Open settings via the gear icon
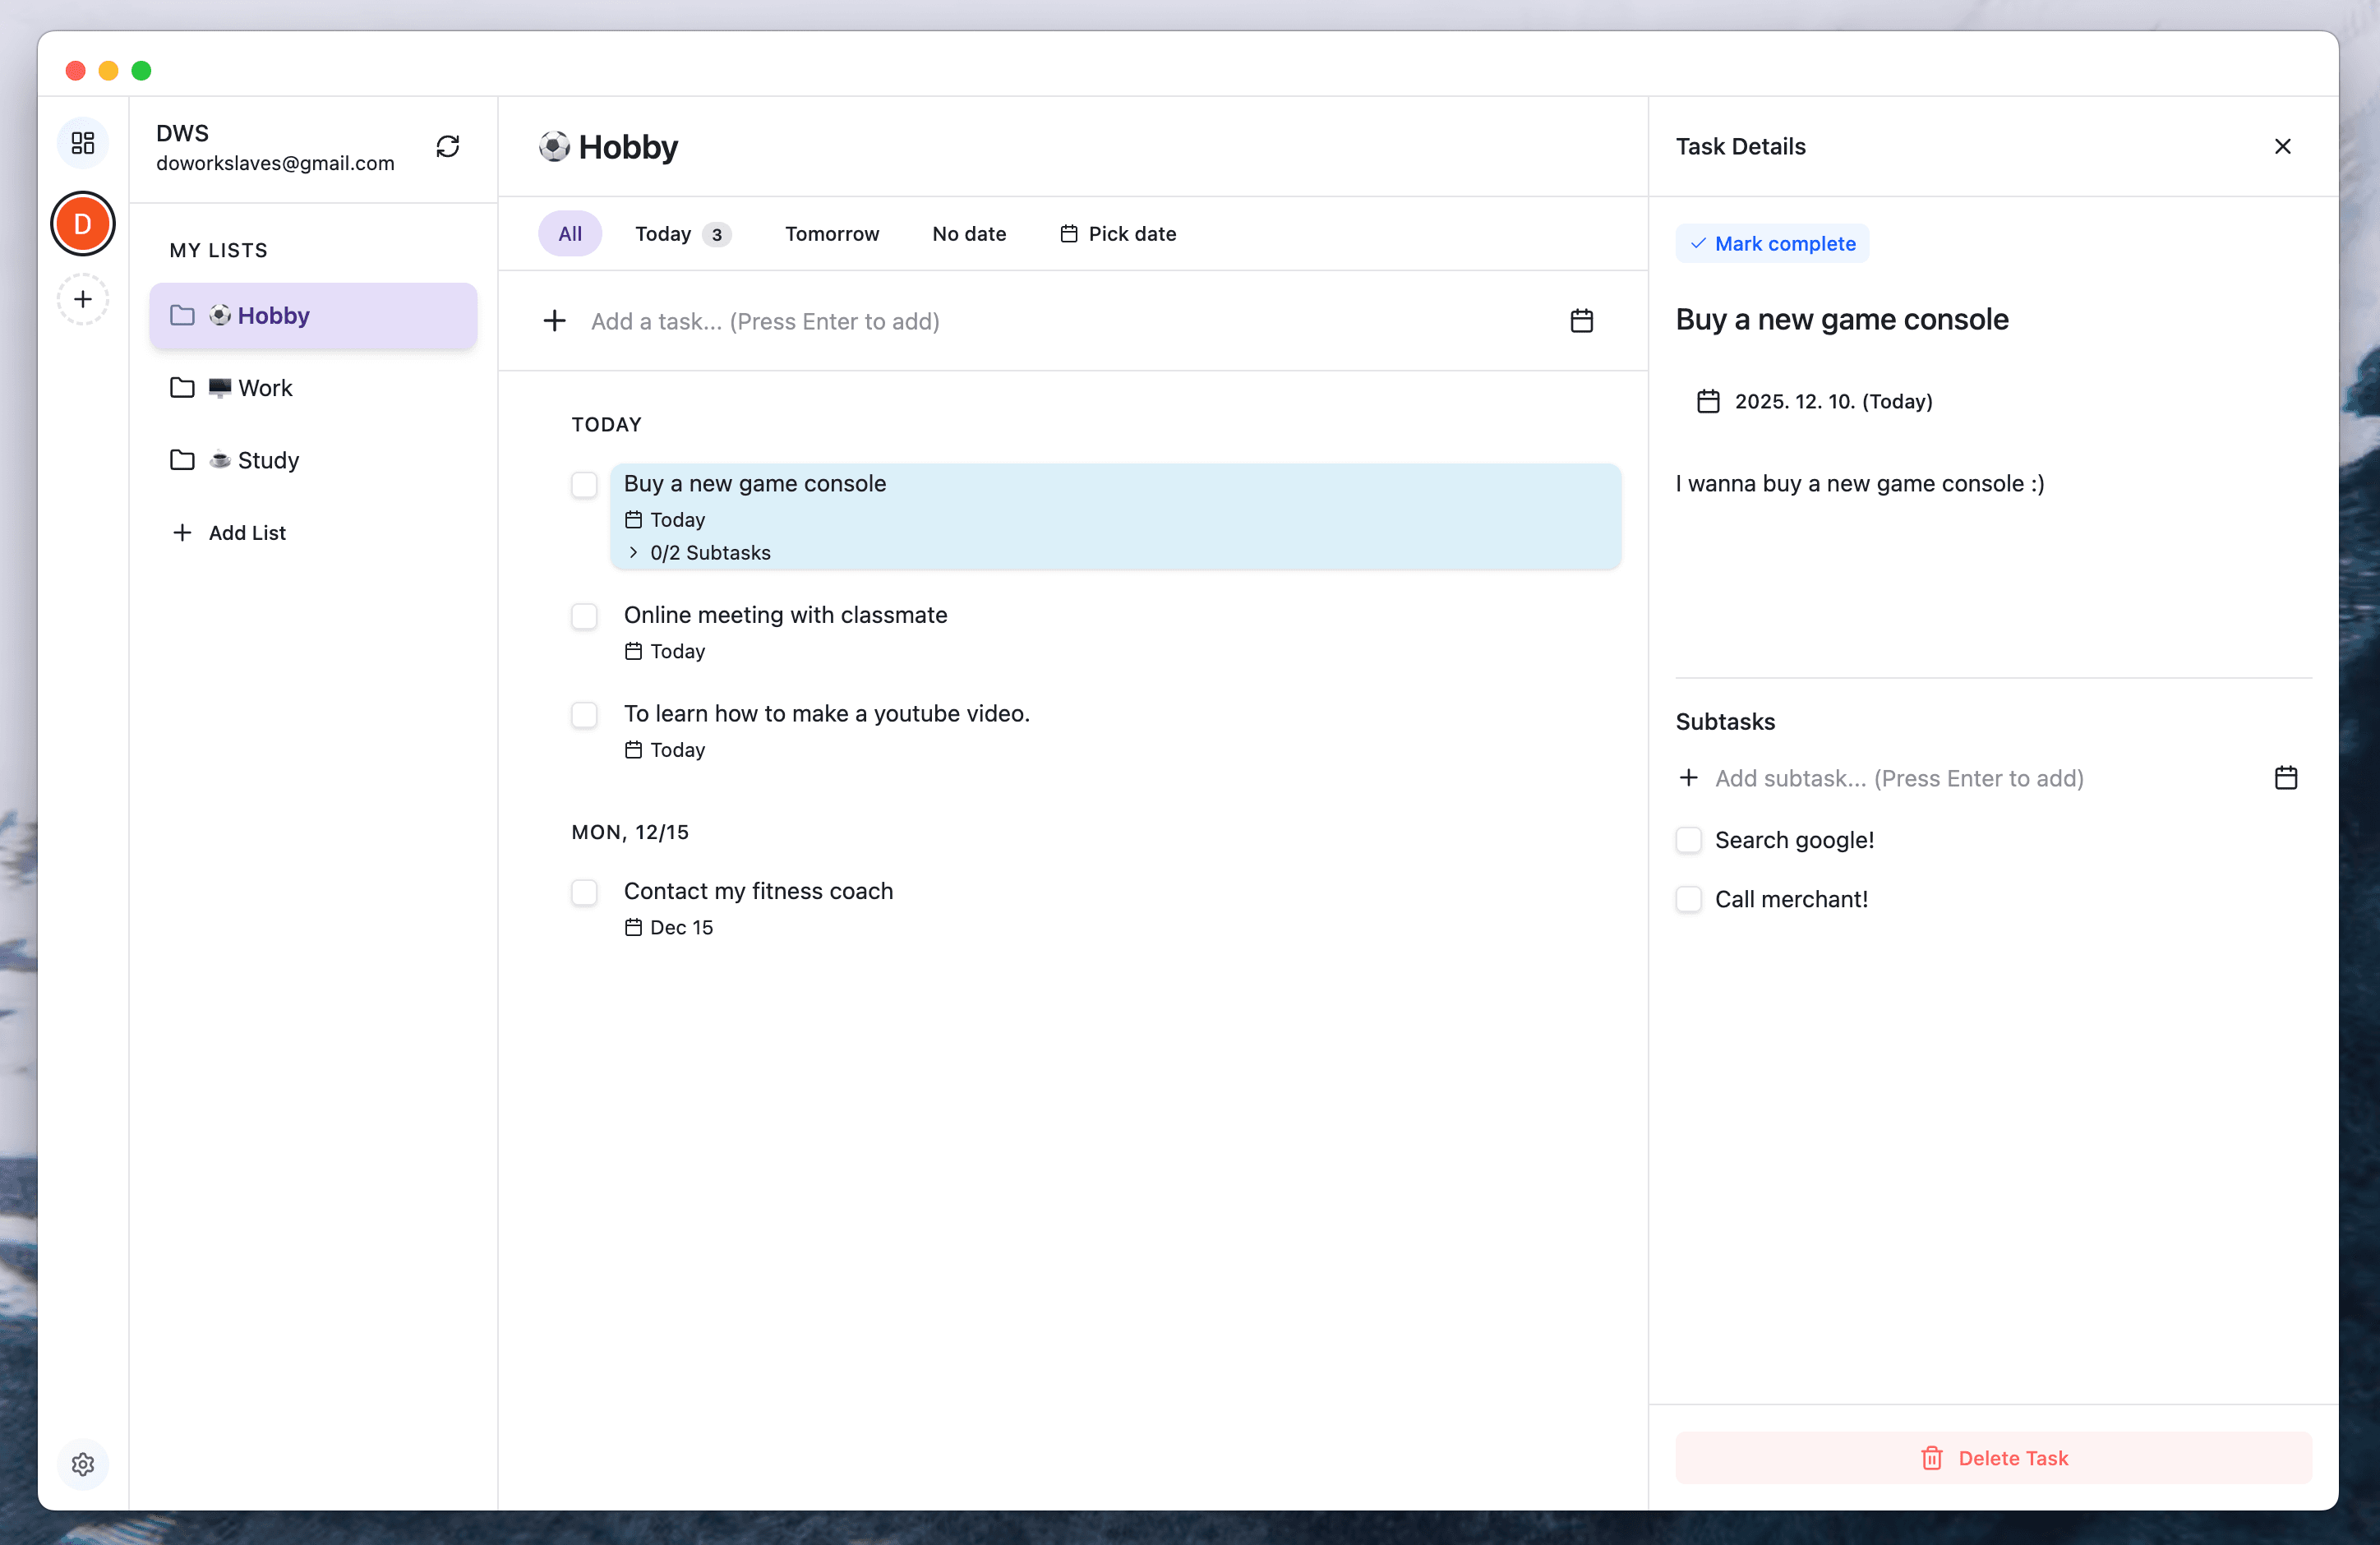2380x1545 pixels. coord(83,1464)
